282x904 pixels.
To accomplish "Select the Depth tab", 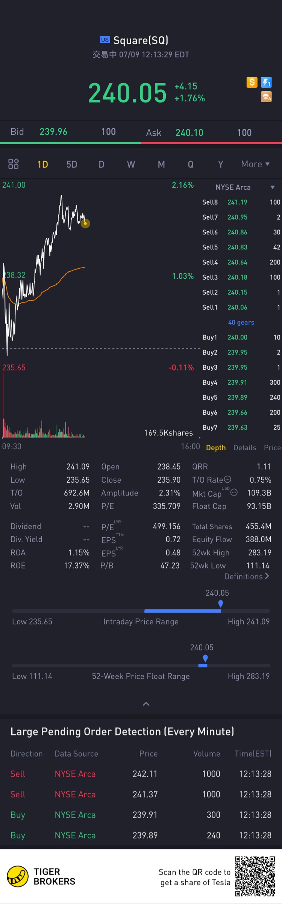I will coord(216,448).
